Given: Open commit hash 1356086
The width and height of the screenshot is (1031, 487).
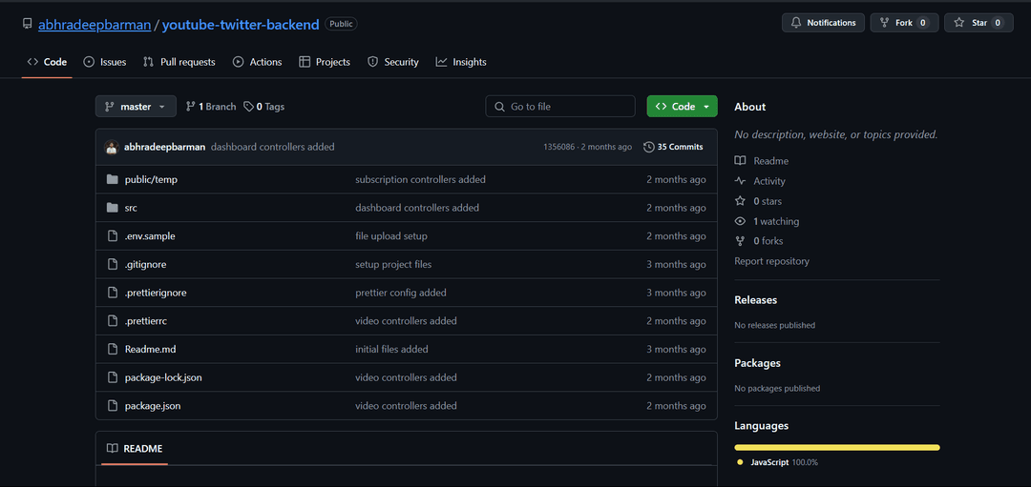Looking at the screenshot, I should point(558,147).
